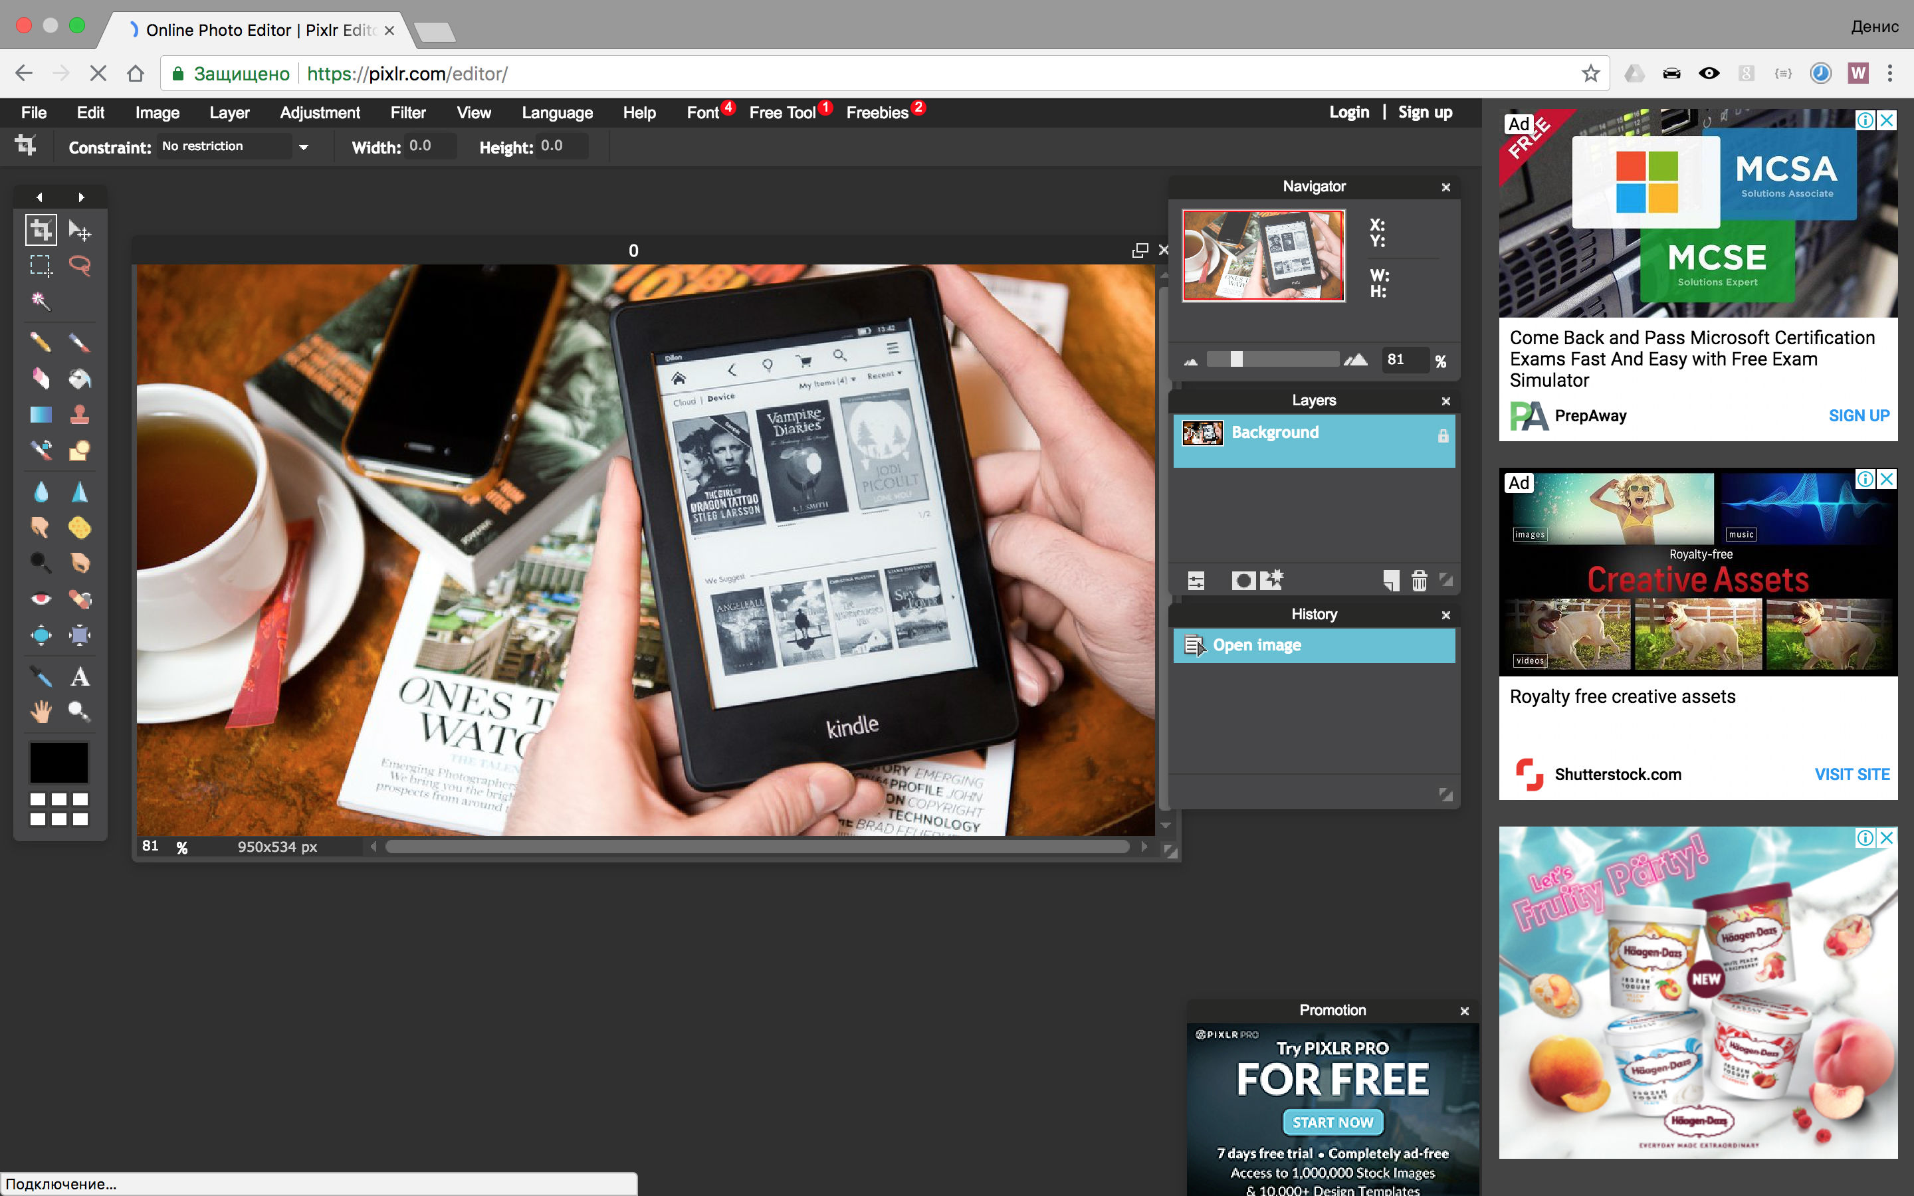Open the Adjustment menu
Screen dimensions: 1914x1196
[x=317, y=112]
